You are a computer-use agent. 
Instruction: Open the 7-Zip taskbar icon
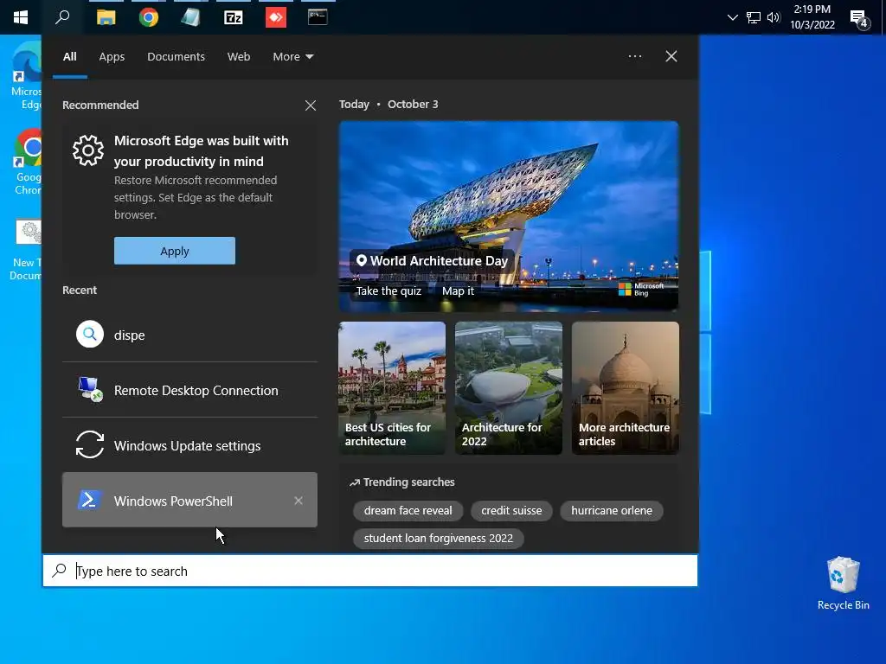click(234, 17)
